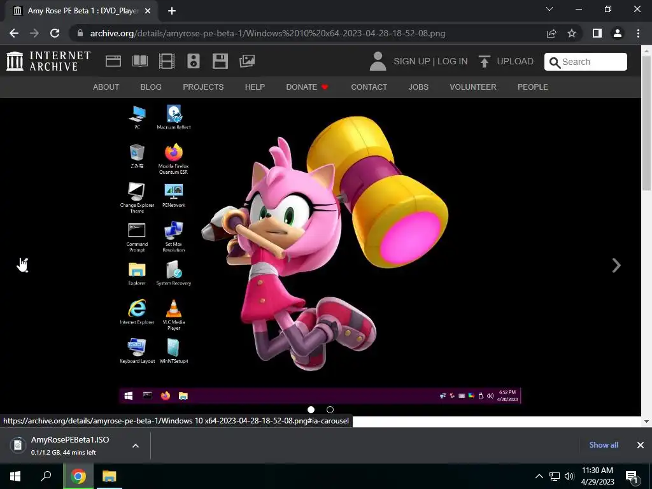Open the Web (Wayback) media icon
652x489 pixels.
[113, 61]
